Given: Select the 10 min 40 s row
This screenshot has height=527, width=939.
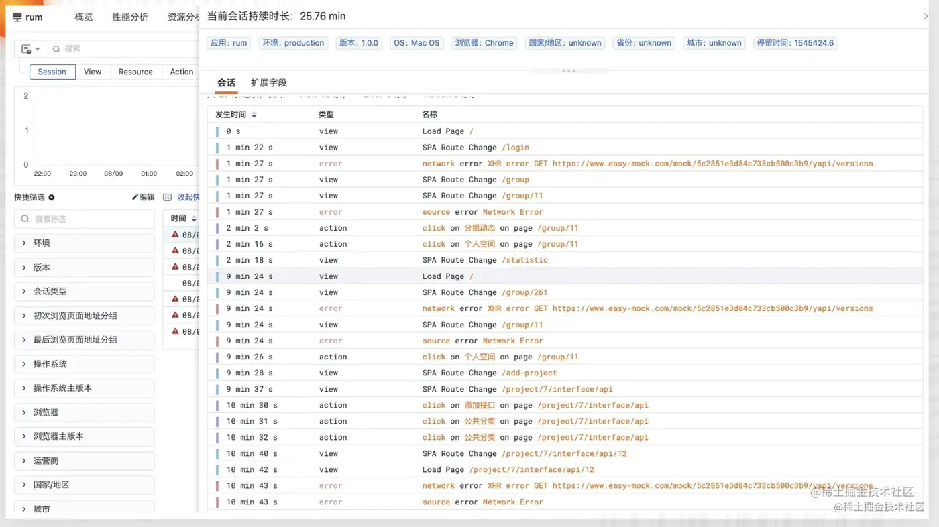Looking at the screenshot, I should (565, 453).
